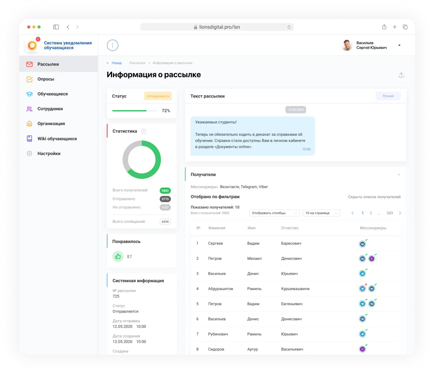The image size is (434, 374).
Task: Click the failed Telegram icon for Абдурашитов
Action: [x=362, y=288]
